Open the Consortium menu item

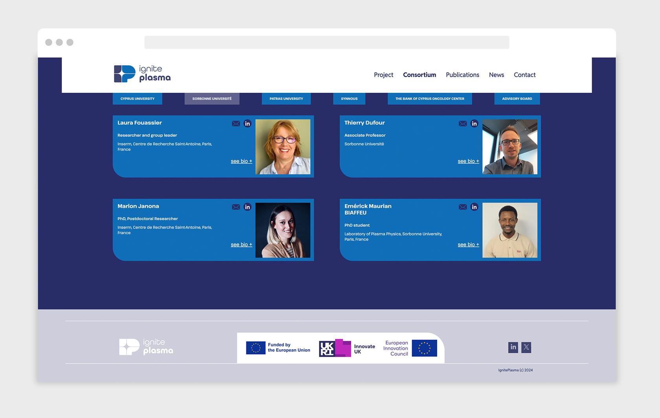(x=420, y=75)
